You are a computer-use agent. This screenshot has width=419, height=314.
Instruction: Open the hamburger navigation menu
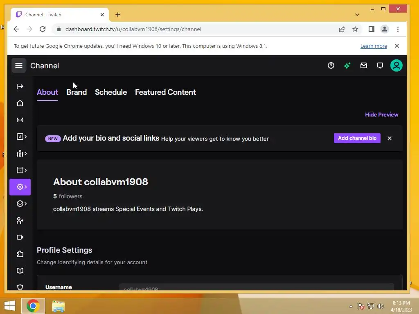pos(19,65)
